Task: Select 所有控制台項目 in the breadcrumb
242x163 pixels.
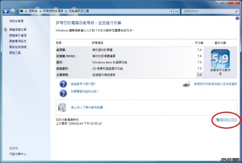Action: tap(53, 11)
